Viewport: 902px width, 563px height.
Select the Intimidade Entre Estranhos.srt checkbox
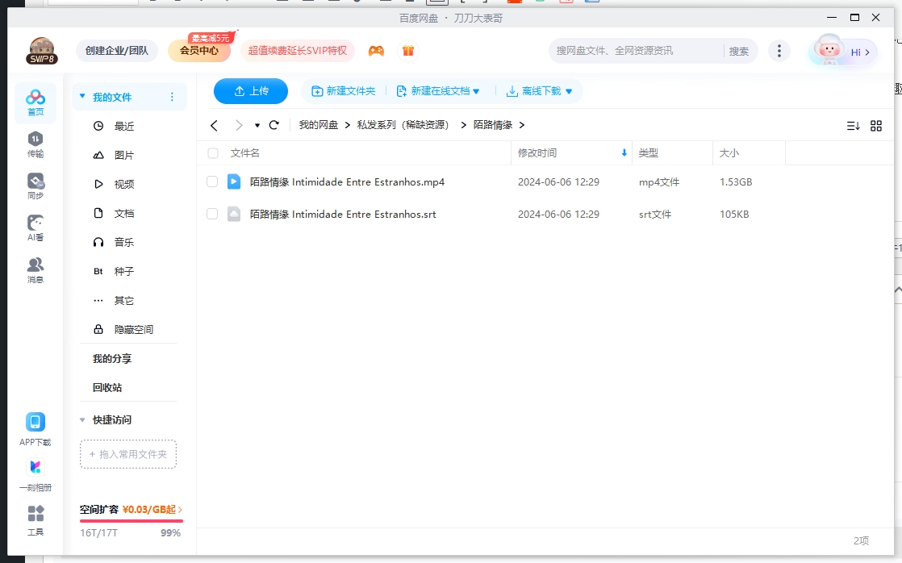click(x=212, y=214)
